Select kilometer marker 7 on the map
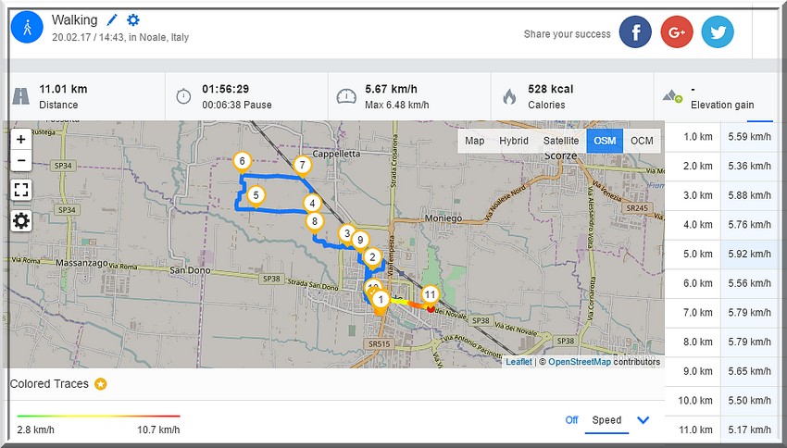The width and height of the screenshot is (787, 448). pos(302,167)
